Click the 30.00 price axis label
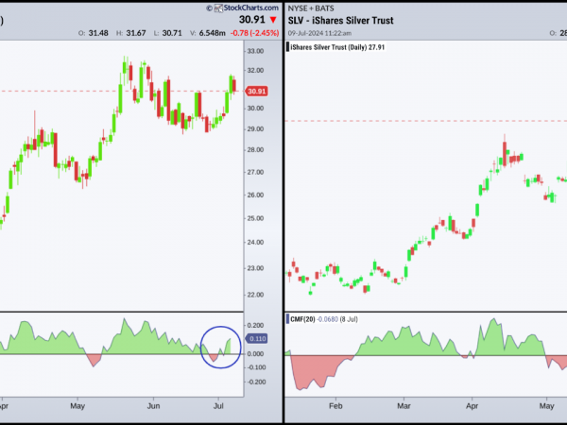The image size is (567, 425). coord(255,109)
